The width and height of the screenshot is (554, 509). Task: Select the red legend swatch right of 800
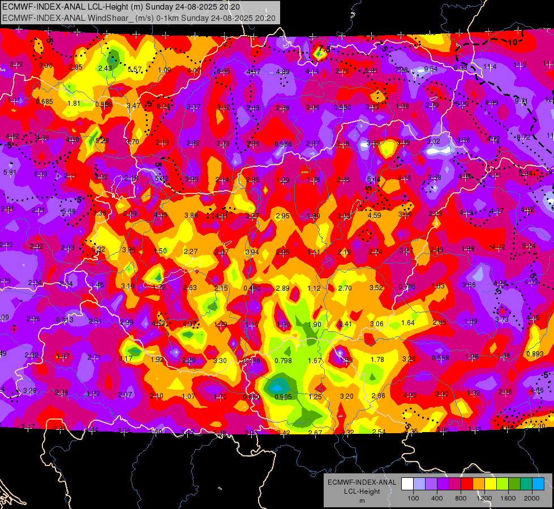coord(467,484)
